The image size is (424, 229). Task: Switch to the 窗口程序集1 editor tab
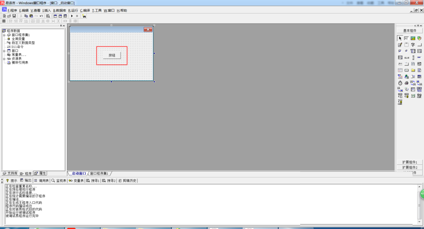coord(99,174)
